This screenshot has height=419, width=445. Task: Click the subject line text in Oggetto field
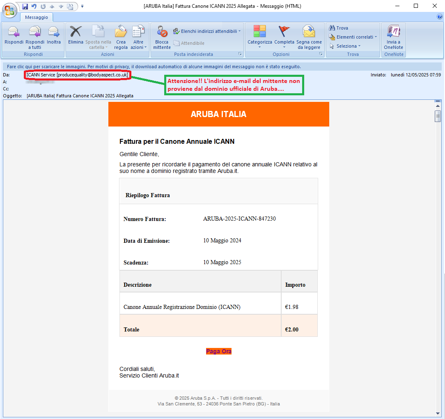click(x=80, y=96)
